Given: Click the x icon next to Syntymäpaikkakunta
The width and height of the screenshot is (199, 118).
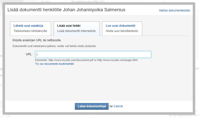Looking at the screenshot, I should (198, 115).
